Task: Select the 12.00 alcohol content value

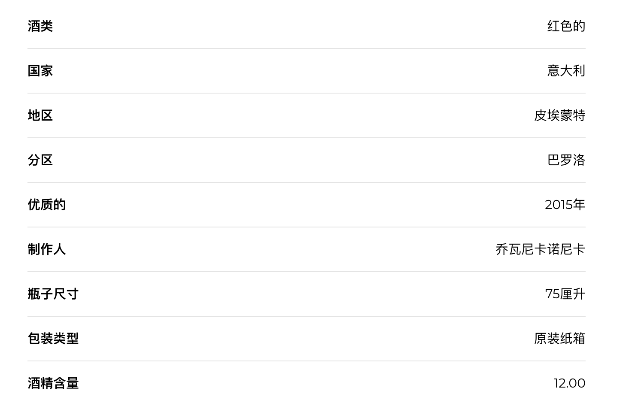Action: click(569, 383)
